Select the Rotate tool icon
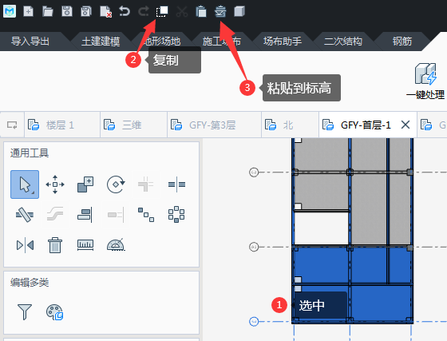Screen dimensions: 447x341 116,184
